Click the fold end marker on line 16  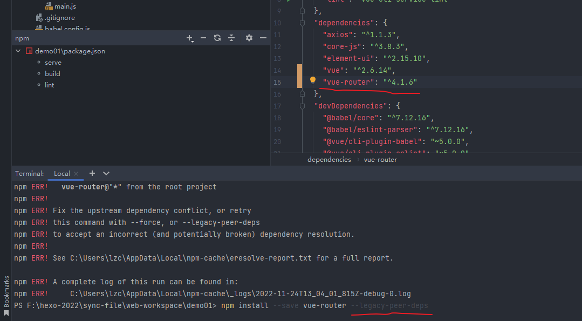[302, 94]
